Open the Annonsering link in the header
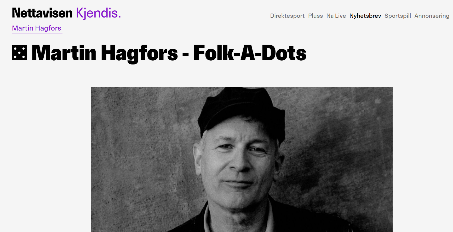 pyautogui.click(x=432, y=16)
